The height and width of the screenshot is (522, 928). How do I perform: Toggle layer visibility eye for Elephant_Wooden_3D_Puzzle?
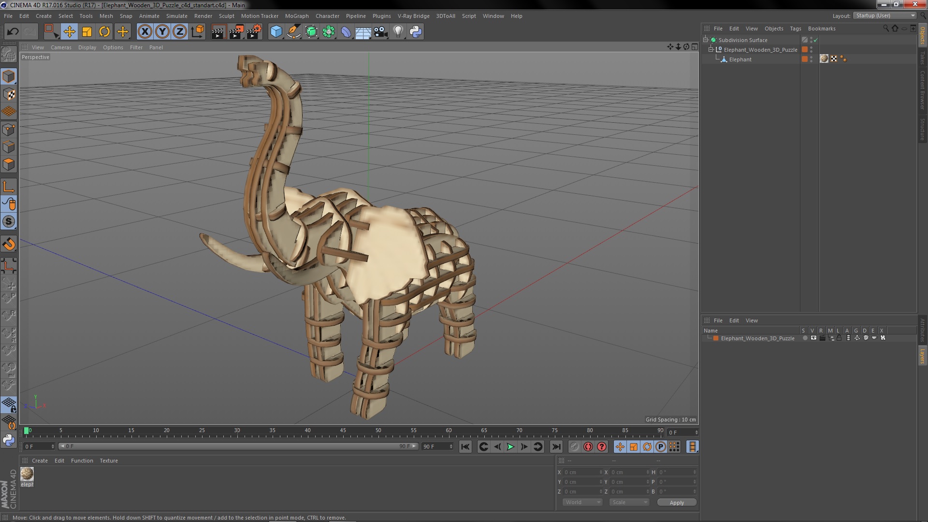click(813, 338)
